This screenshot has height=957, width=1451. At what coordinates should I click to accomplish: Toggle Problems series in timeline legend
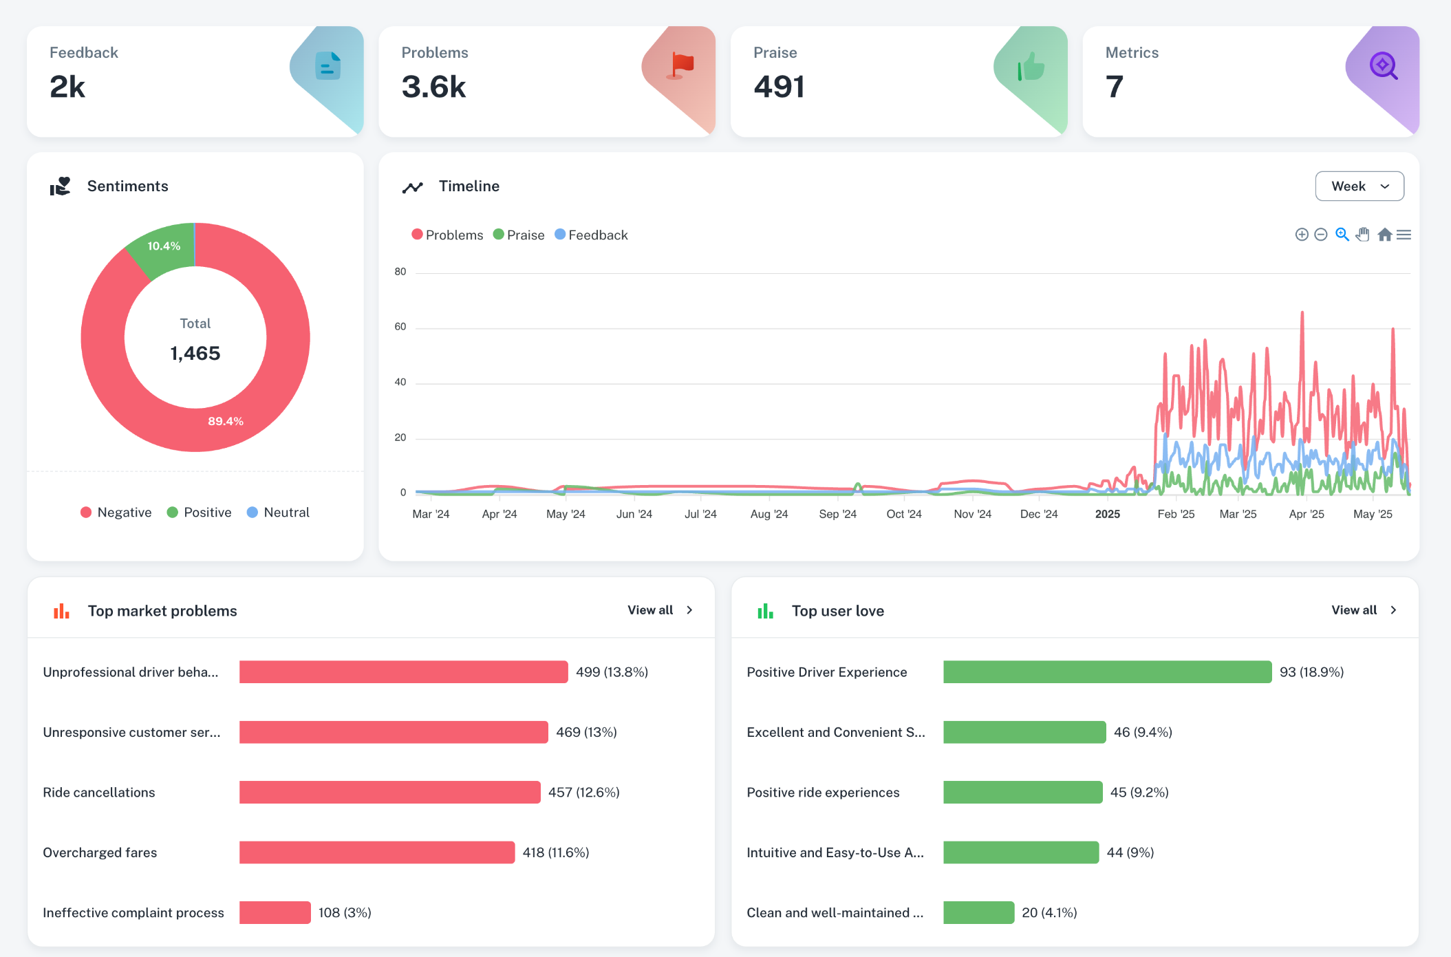(x=447, y=235)
